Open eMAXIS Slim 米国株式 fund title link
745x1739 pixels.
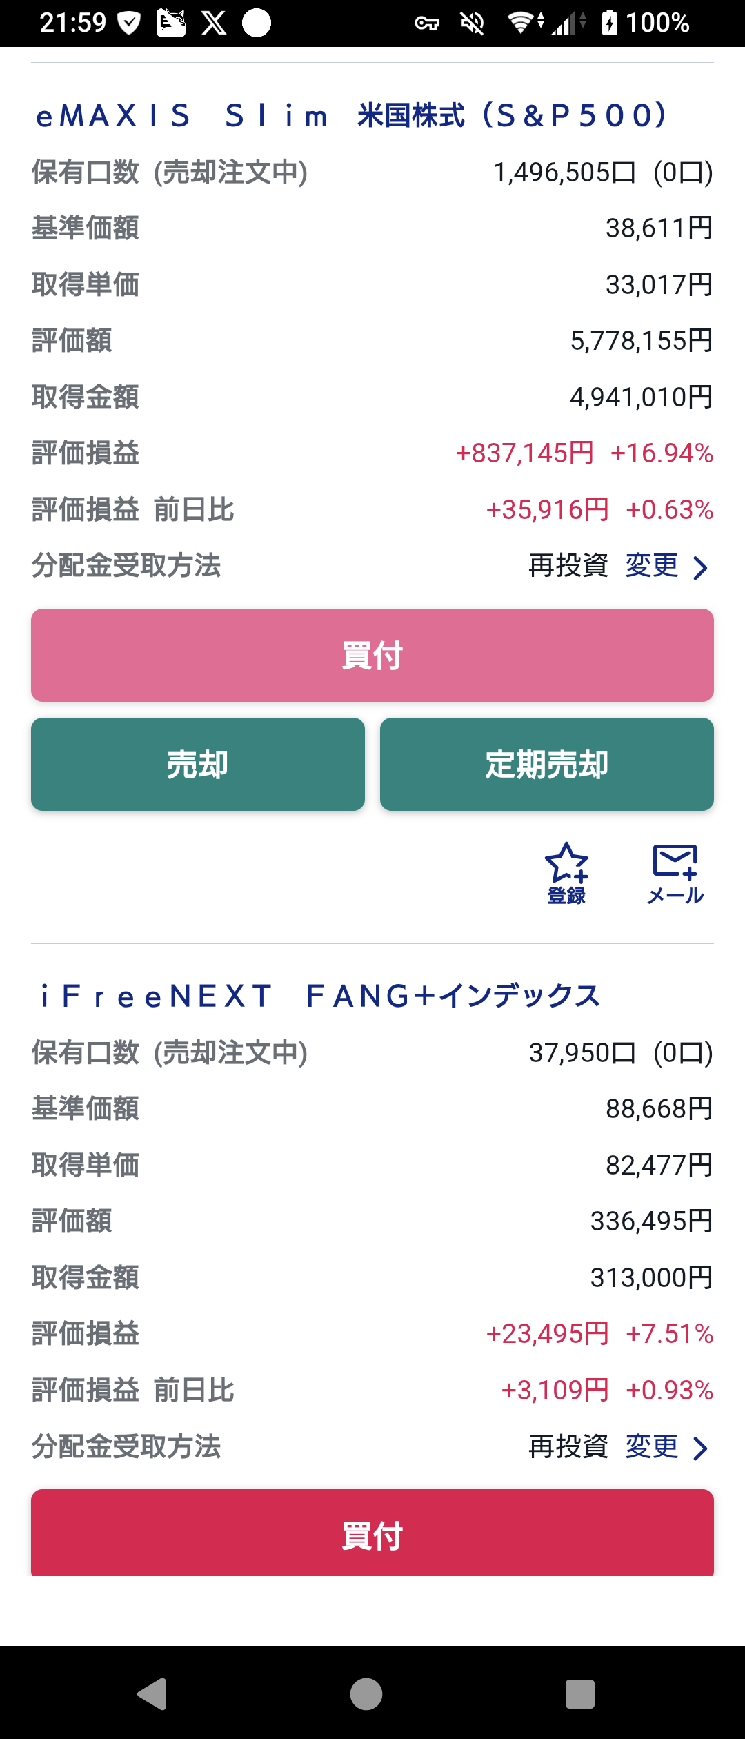click(352, 116)
